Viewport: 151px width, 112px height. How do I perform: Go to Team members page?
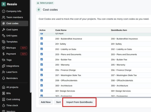15,17
